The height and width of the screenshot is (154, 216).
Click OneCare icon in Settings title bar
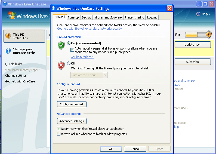click(x=53, y=8)
